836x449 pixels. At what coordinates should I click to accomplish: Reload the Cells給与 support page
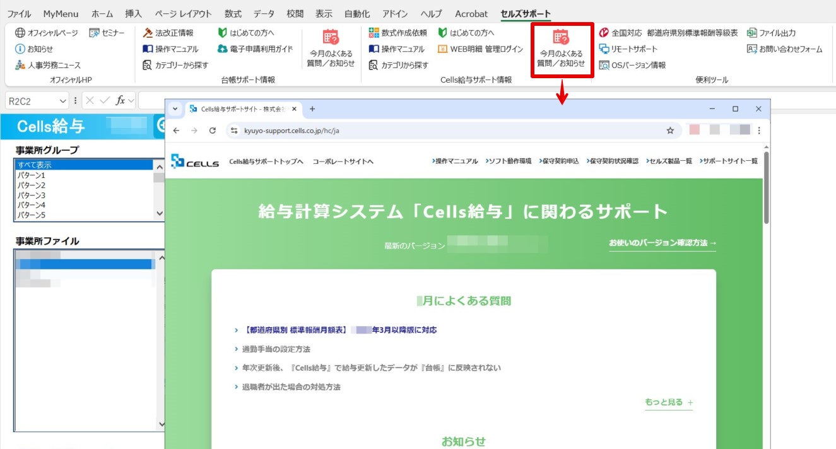(213, 131)
